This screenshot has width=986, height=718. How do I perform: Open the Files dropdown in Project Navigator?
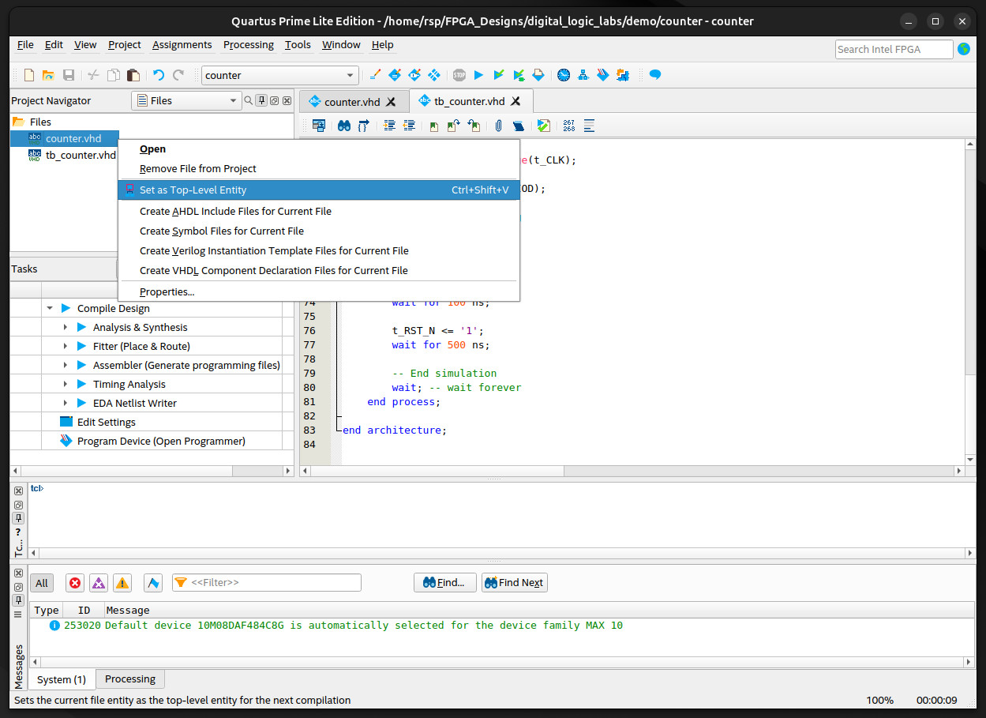click(x=186, y=100)
